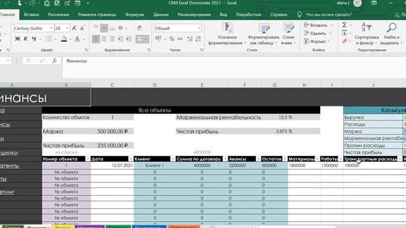Toggle bold formatting (Ж)
The height and width of the screenshot is (228, 406).
[17, 39]
